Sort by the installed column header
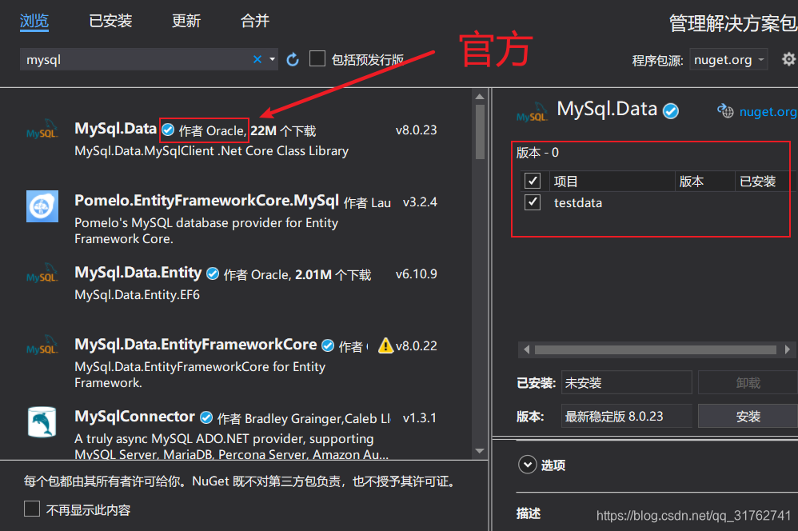This screenshot has height=531, width=798. (762, 181)
